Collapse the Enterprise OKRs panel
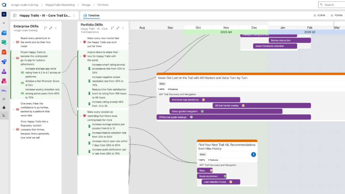345x194 pixels. pyautogui.click(x=56, y=28)
